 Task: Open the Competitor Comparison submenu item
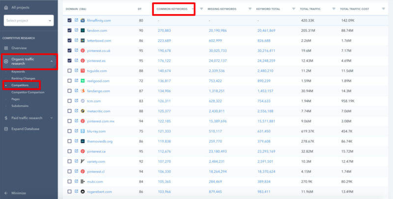point(28,92)
